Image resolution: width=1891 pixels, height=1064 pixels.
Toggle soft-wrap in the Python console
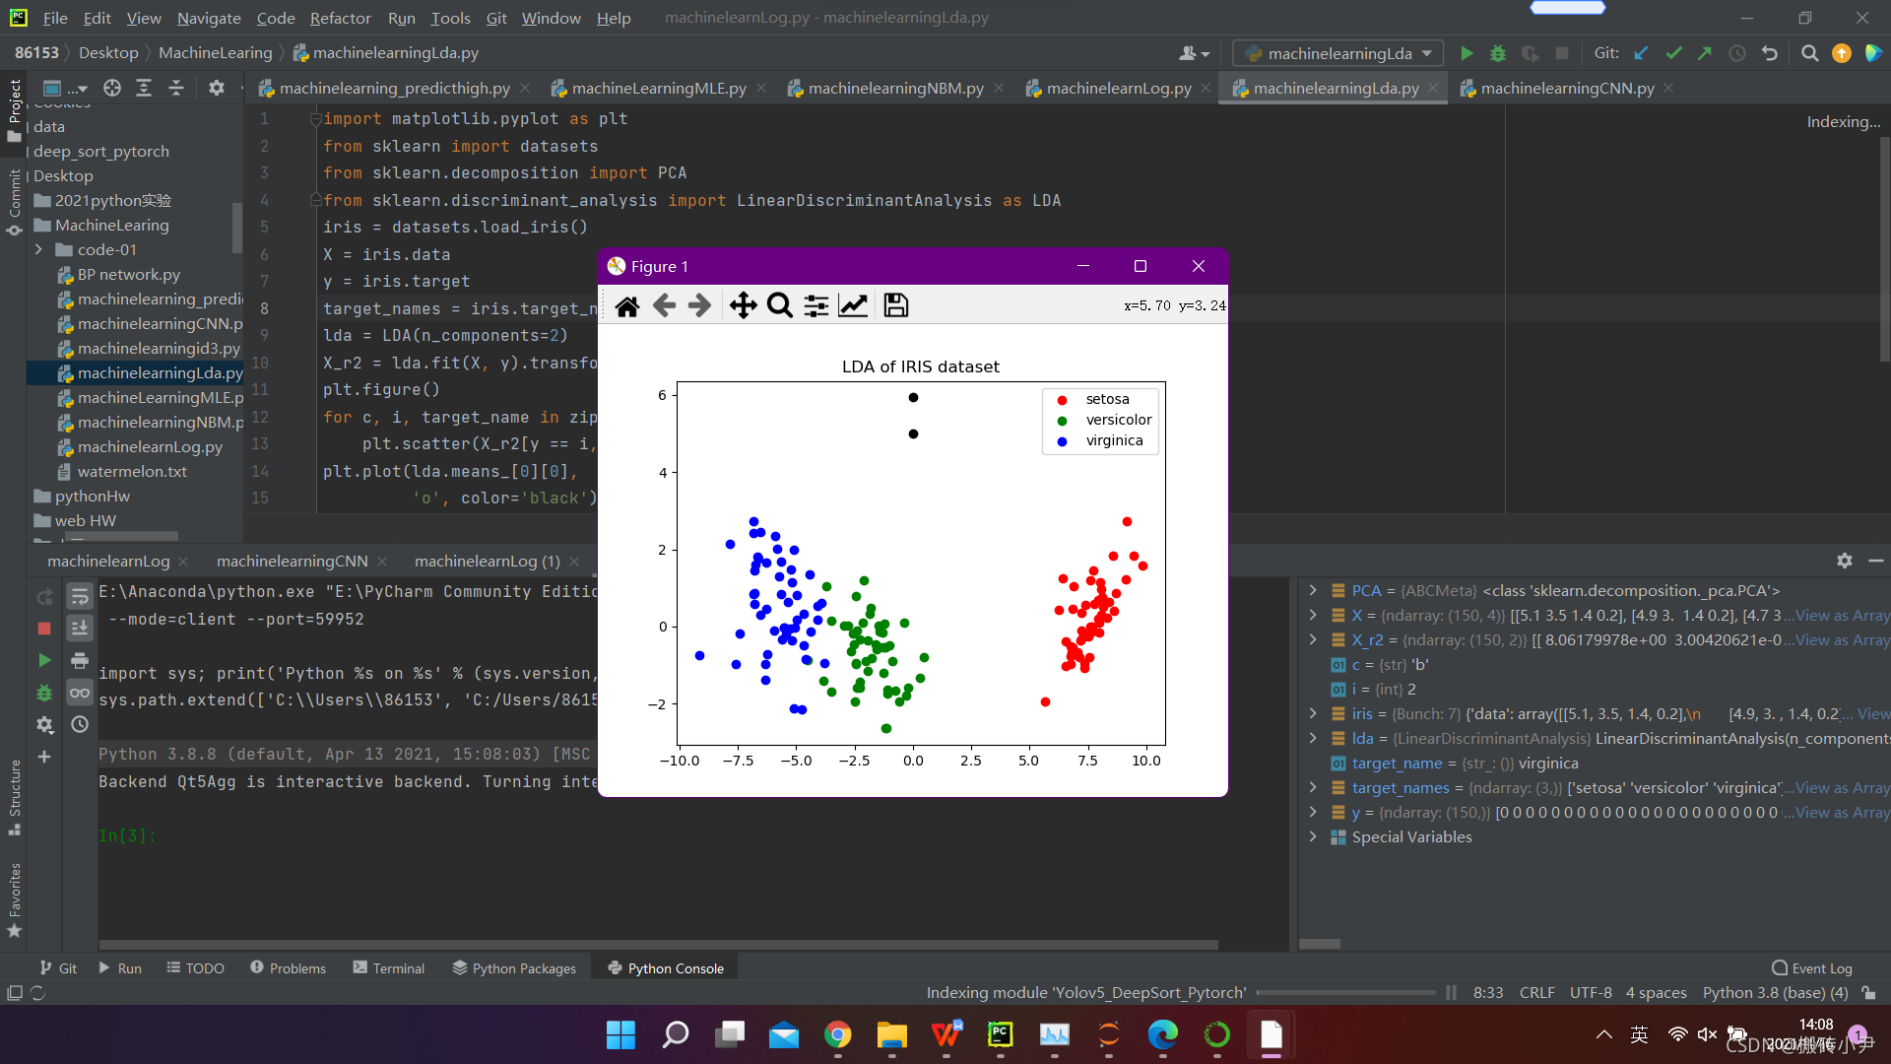click(80, 597)
